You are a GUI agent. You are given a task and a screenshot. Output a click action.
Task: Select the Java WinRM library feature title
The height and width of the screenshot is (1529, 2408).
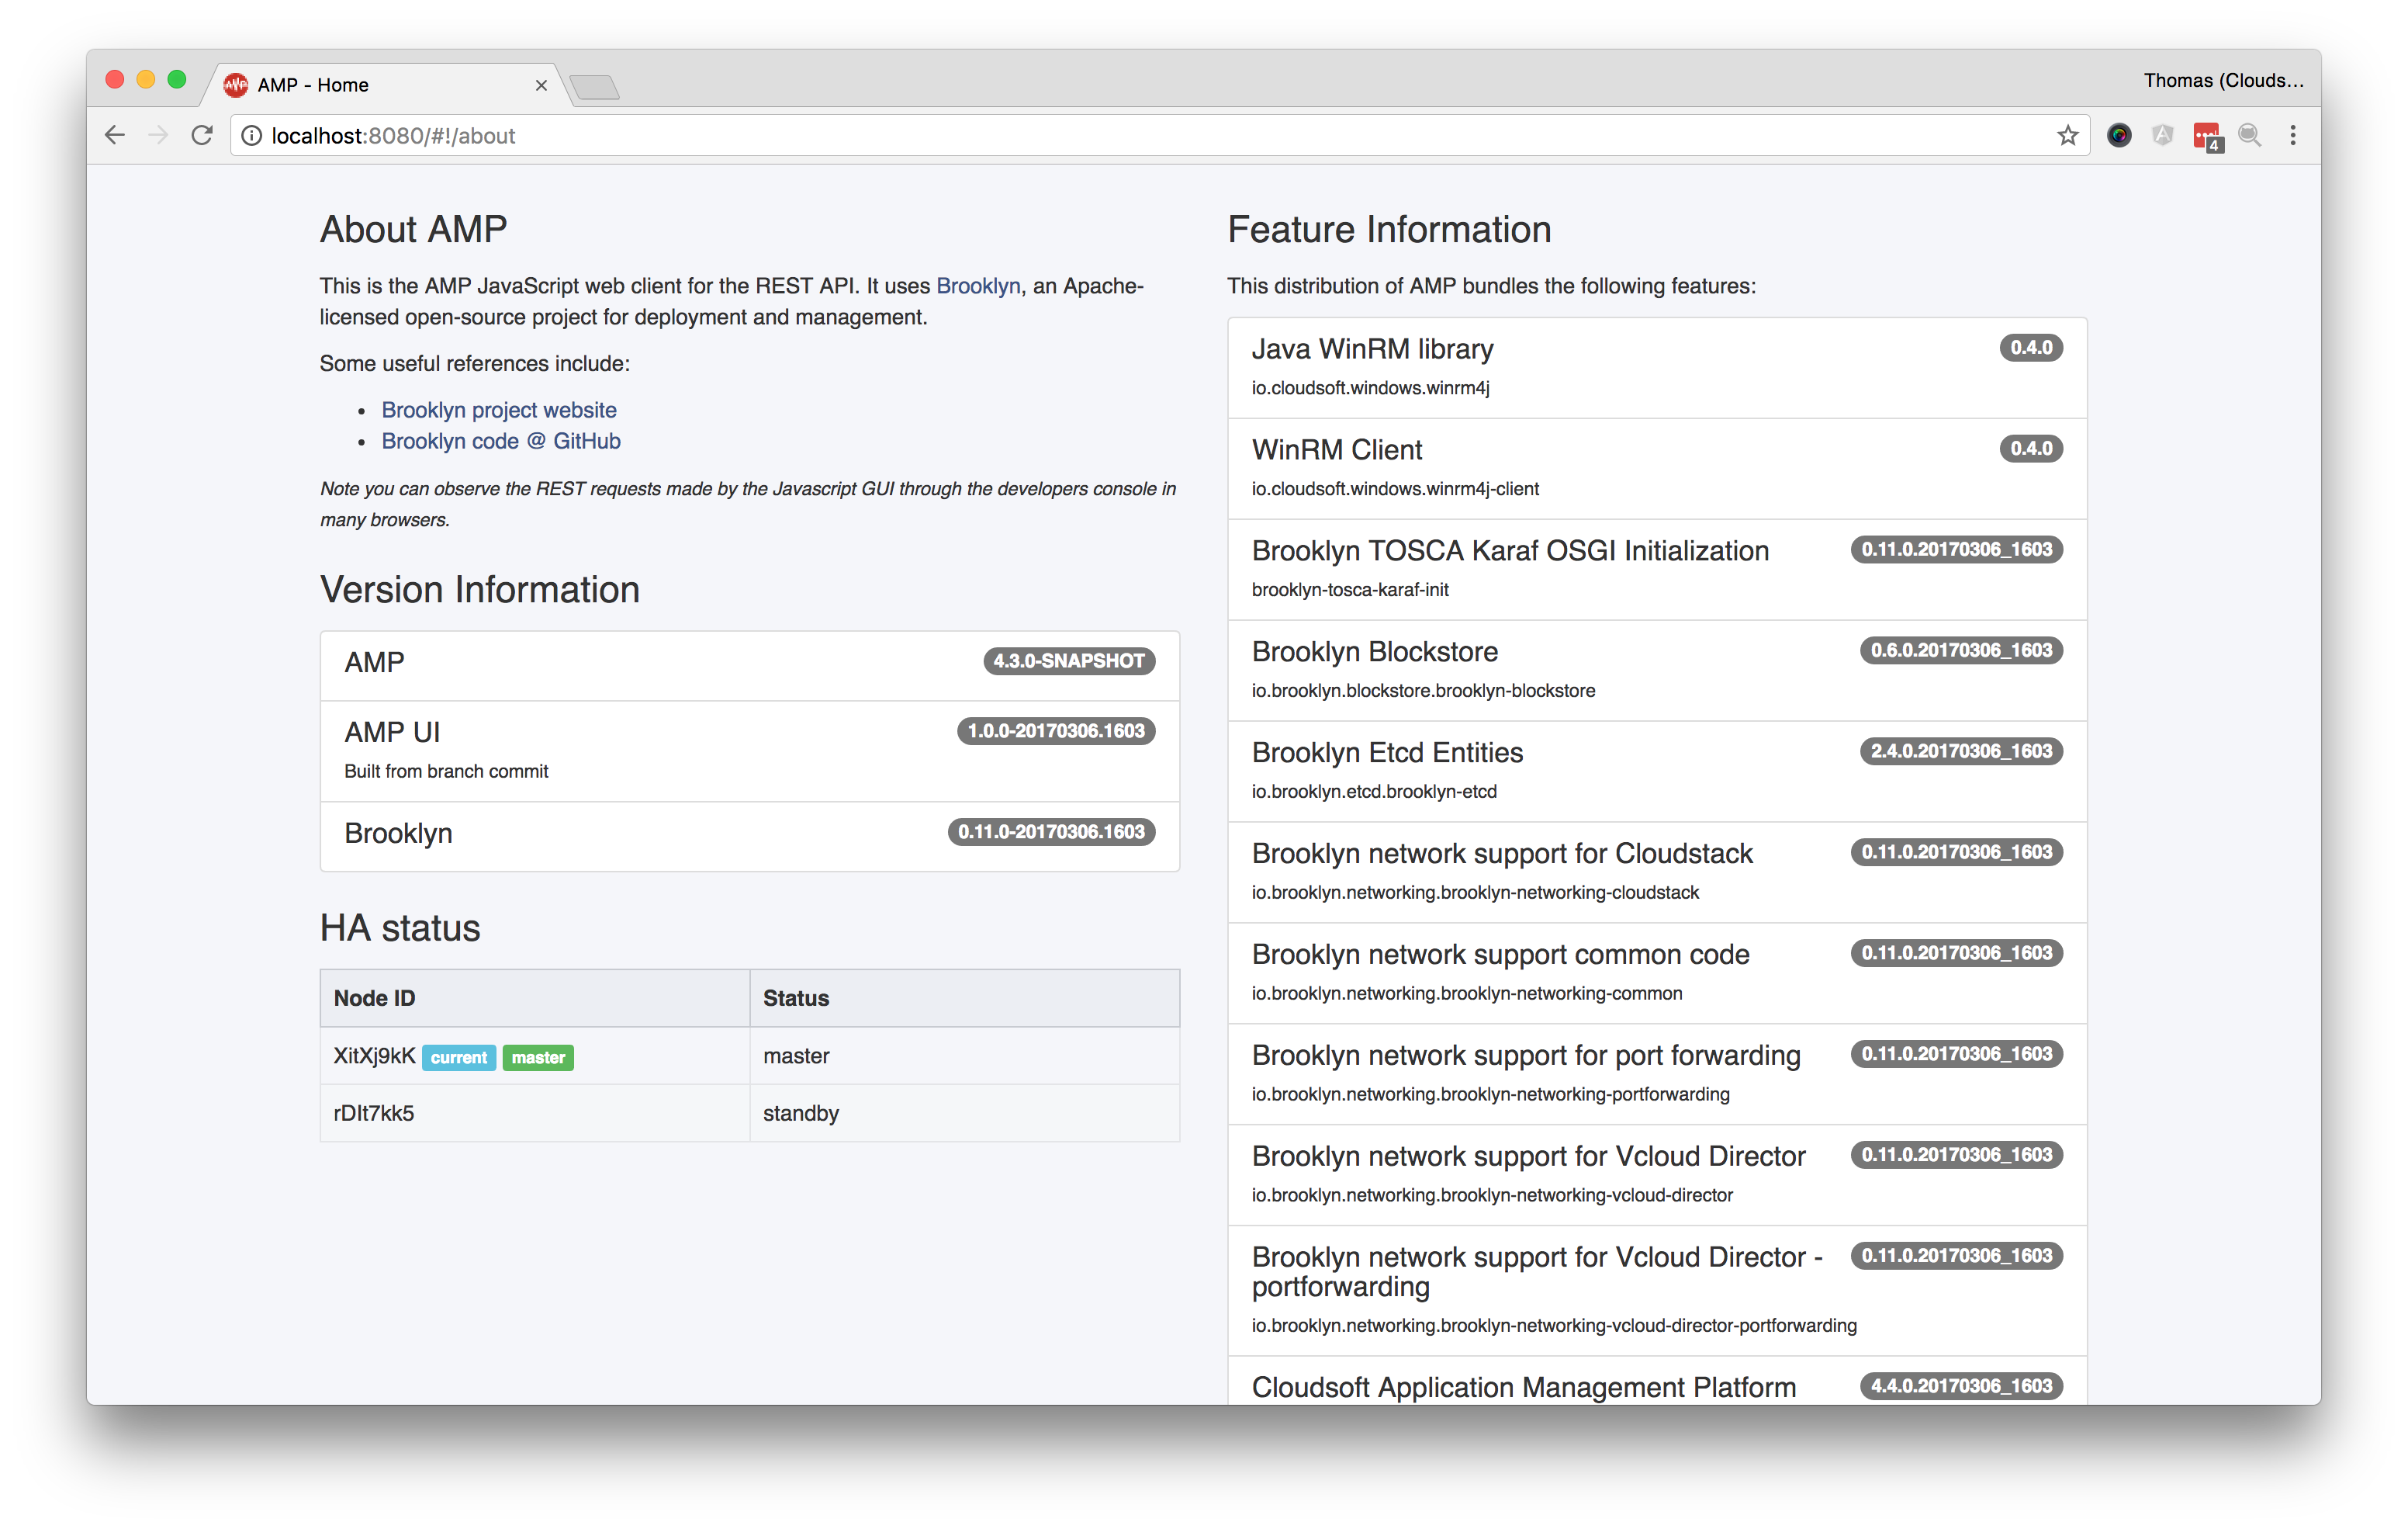click(1372, 349)
